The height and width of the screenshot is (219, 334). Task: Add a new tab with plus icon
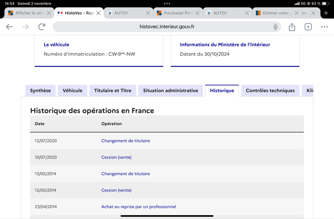[x=326, y=13]
